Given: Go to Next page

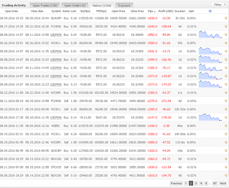Looking at the screenshot, I should coord(223,183).
